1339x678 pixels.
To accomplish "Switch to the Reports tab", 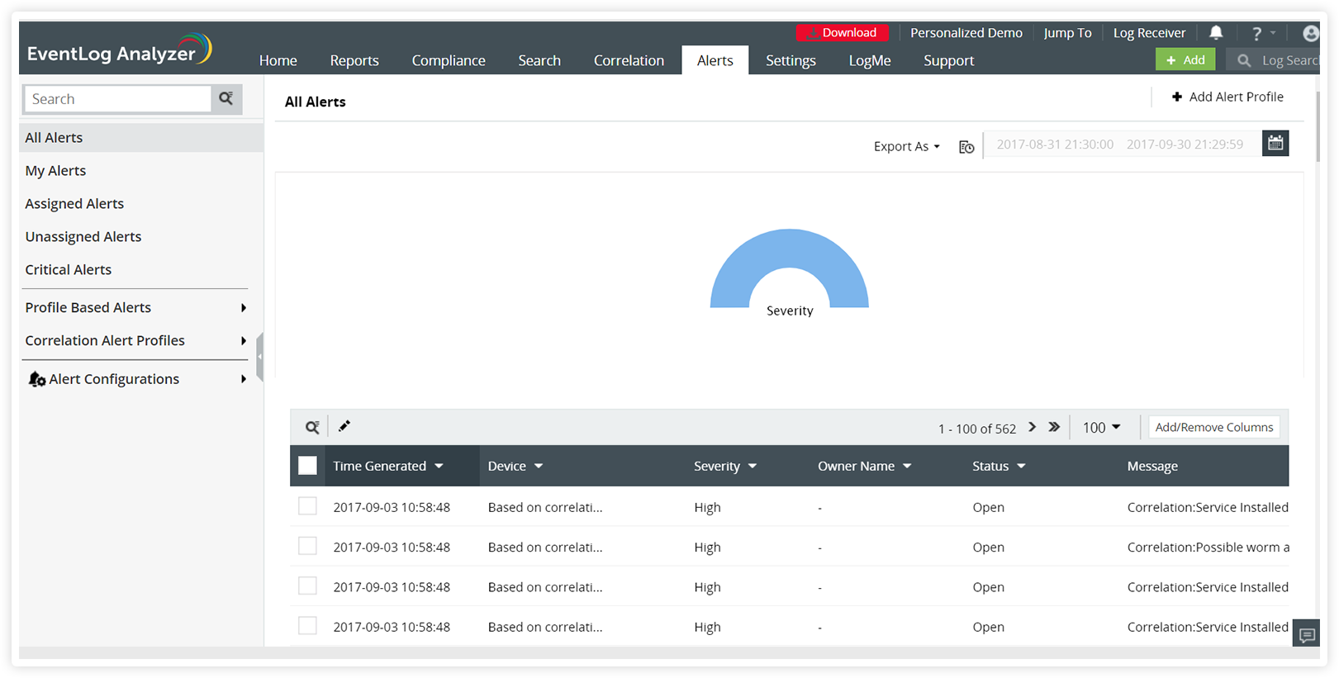I will click(354, 60).
